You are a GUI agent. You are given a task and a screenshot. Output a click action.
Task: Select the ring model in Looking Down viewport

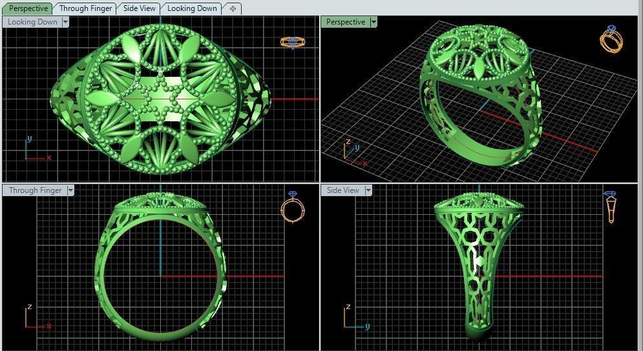pos(160,99)
